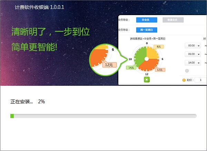Click the yellow pie chart segment
This screenshot has width=207, height=151.
[152, 53]
